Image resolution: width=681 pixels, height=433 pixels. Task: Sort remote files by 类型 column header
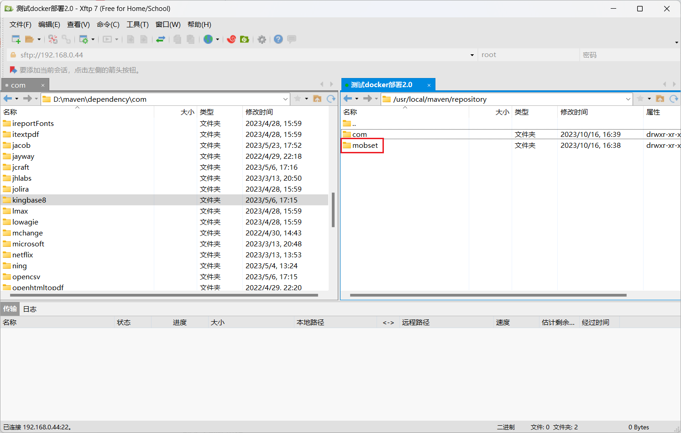pyautogui.click(x=534, y=112)
